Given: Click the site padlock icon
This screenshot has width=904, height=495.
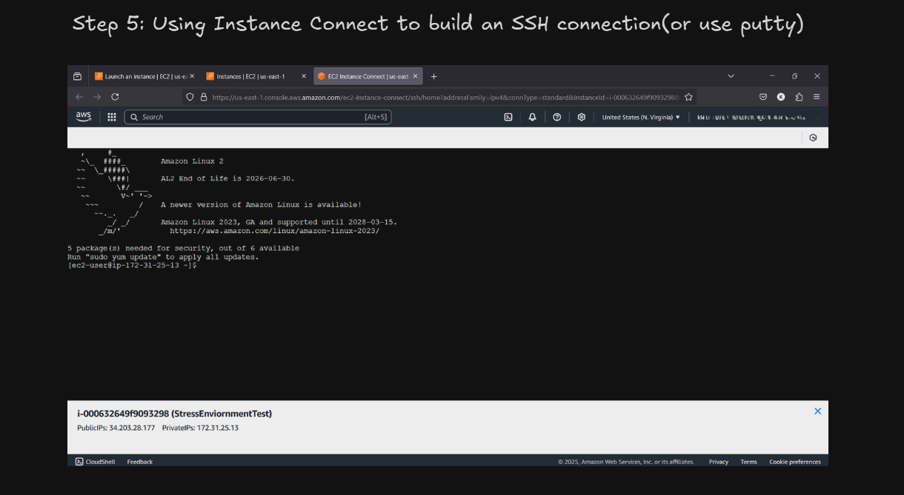Looking at the screenshot, I should [203, 97].
